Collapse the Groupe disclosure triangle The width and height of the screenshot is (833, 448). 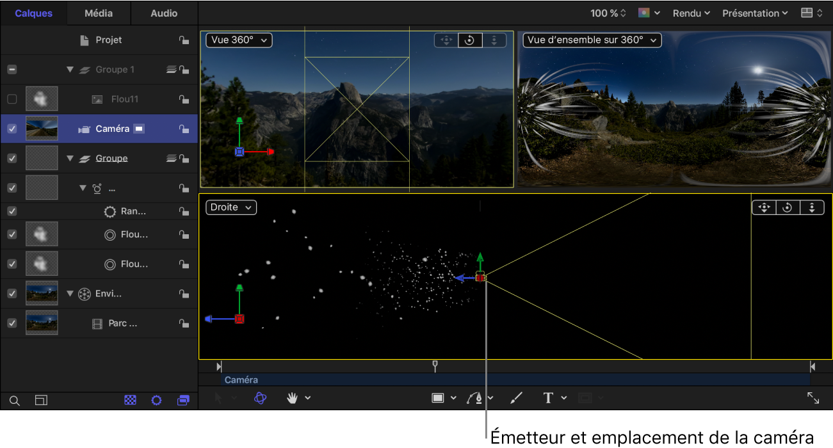pos(70,158)
